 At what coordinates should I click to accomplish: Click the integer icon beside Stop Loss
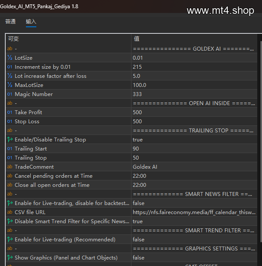tap(10, 121)
